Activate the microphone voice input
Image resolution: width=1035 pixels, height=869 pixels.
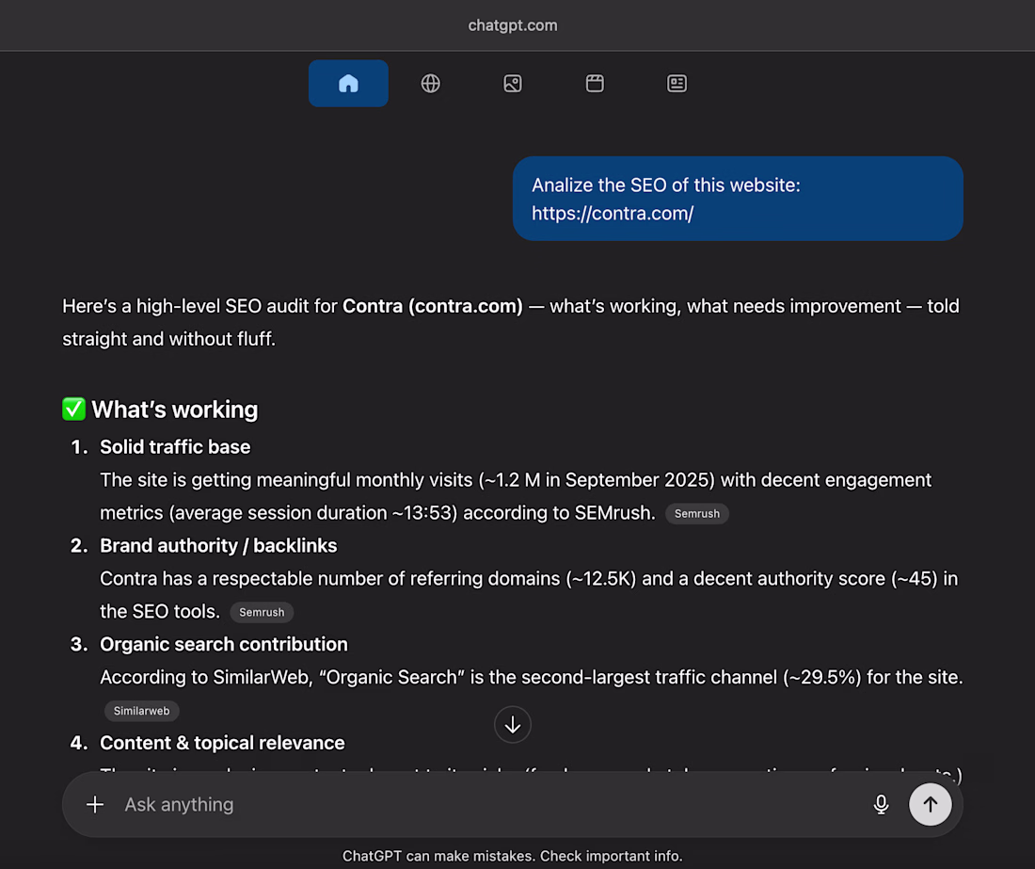[881, 804]
